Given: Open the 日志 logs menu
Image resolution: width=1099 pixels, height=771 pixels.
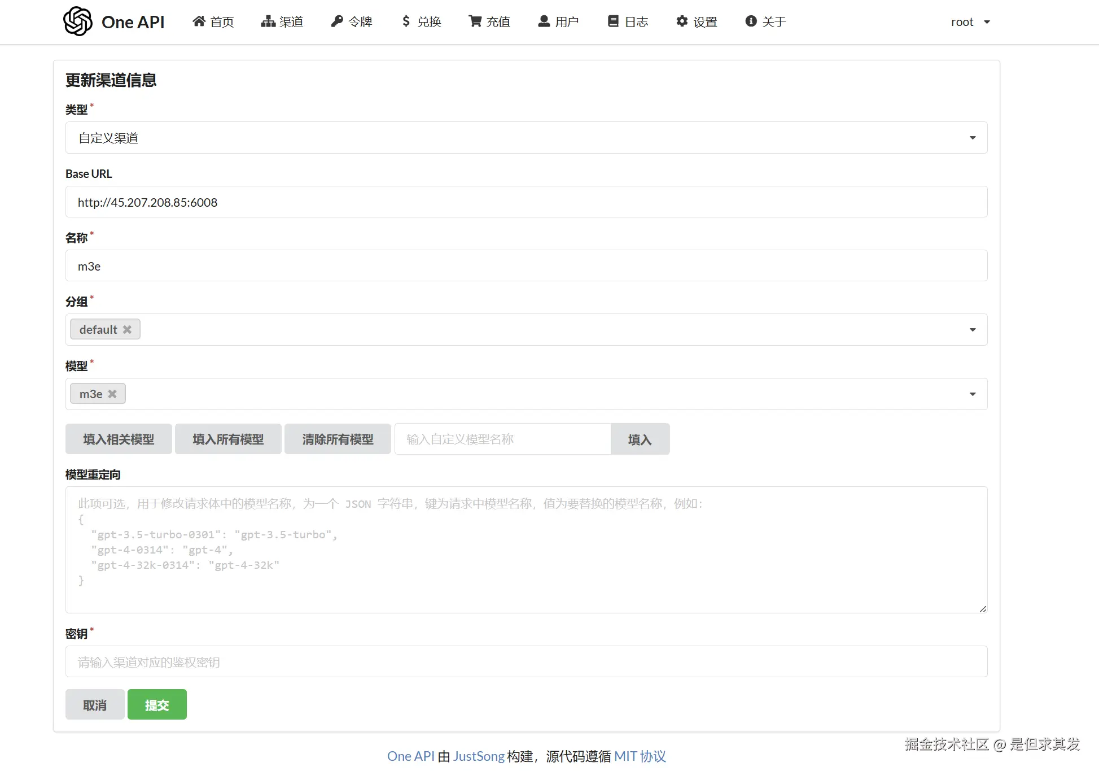Looking at the screenshot, I should [x=628, y=21].
